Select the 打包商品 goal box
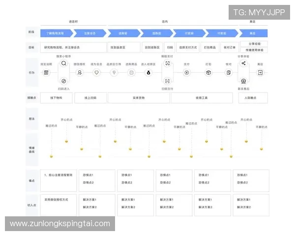This screenshot has height=236, width=295. (210, 47)
